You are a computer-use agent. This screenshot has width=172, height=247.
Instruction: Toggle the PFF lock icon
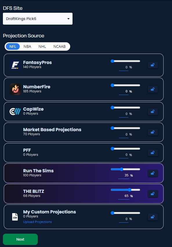[153, 153]
